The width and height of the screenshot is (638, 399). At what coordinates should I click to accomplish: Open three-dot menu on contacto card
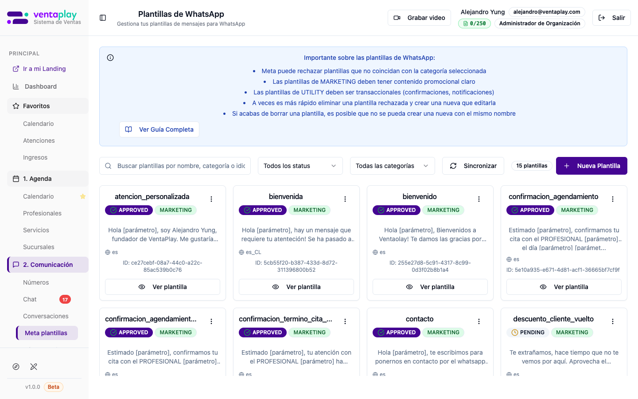pyautogui.click(x=479, y=321)
